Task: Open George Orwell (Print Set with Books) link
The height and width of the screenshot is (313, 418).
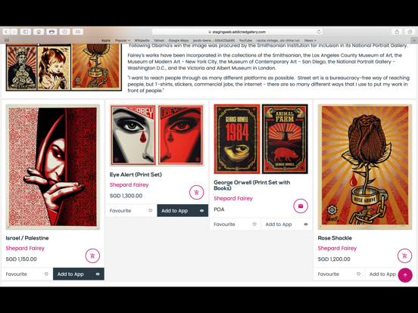Action: (x=252, y=185)
